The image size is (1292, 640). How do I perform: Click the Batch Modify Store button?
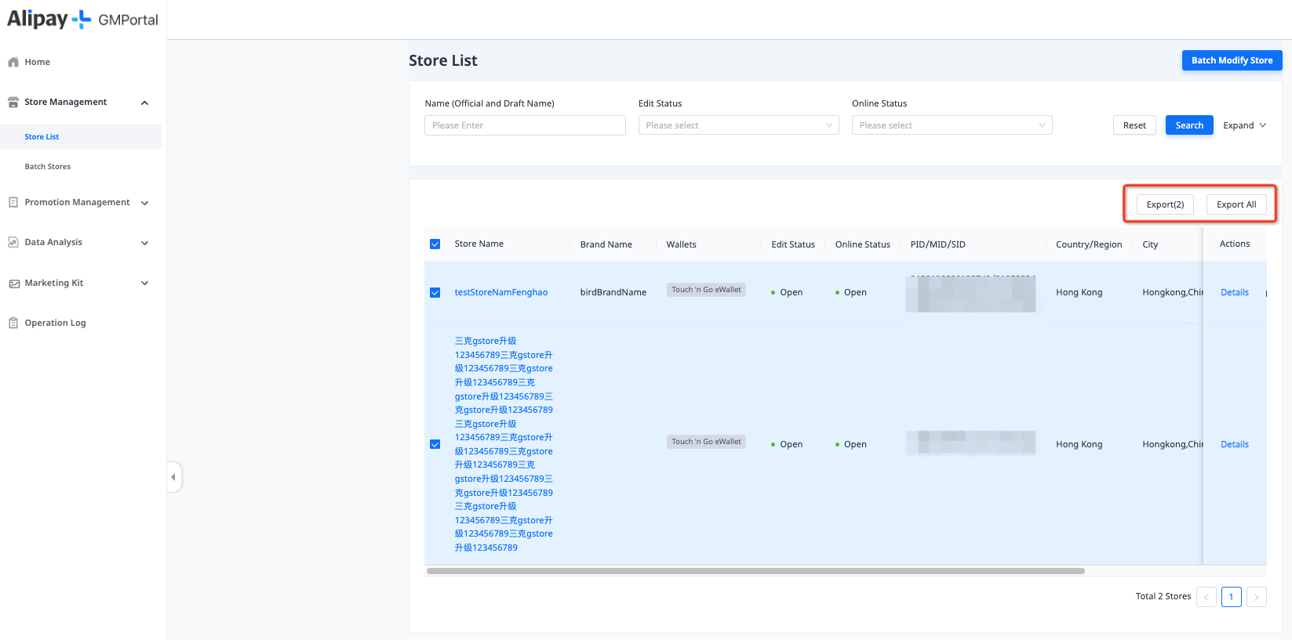[1232, 60]
